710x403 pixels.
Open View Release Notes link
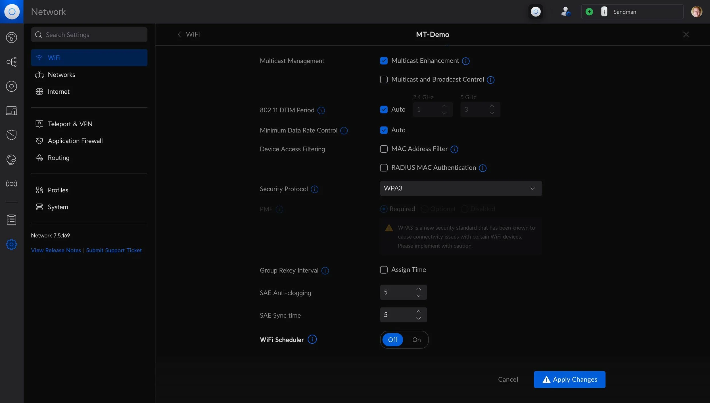[x=56, y=250]
